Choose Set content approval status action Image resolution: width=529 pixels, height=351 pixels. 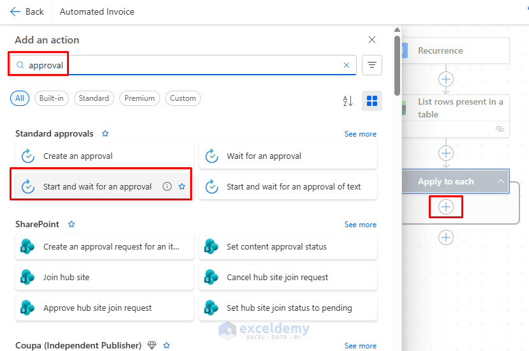(288, 247)
